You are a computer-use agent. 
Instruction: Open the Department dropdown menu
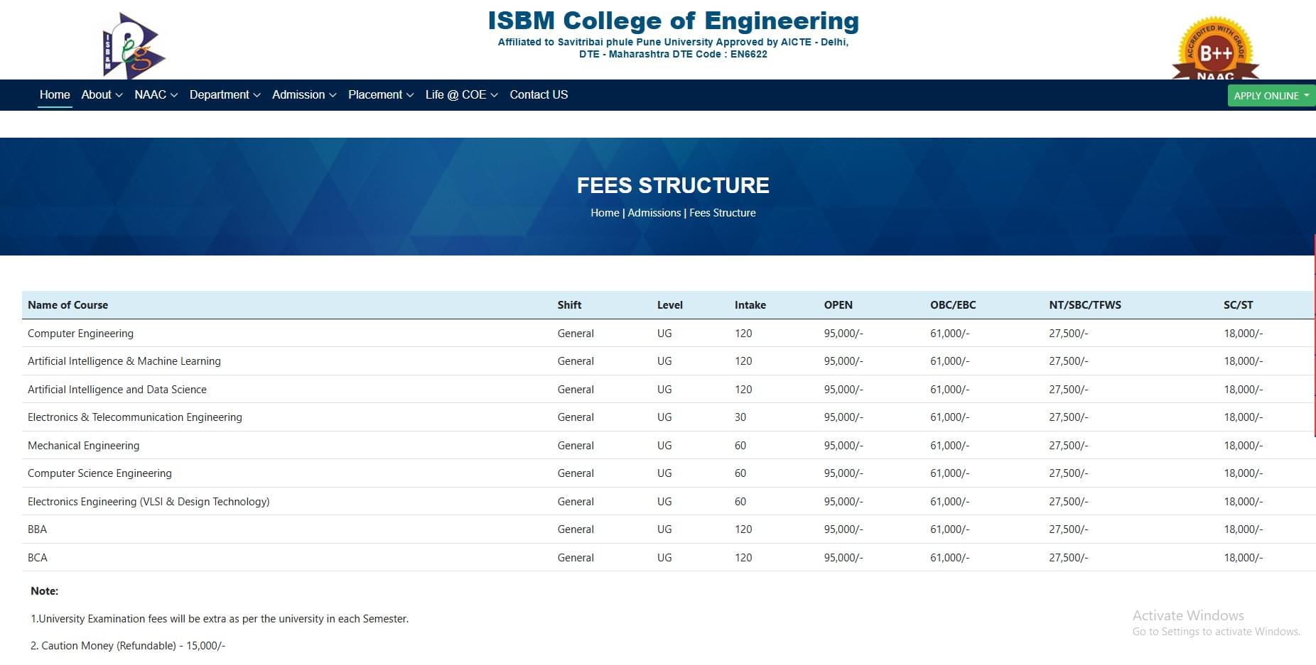pos(225,95)
